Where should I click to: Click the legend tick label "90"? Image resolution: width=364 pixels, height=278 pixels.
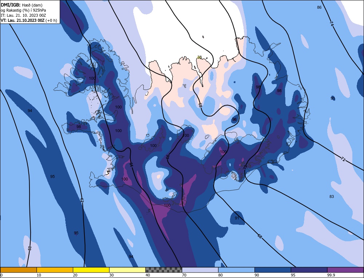[257, 275]
